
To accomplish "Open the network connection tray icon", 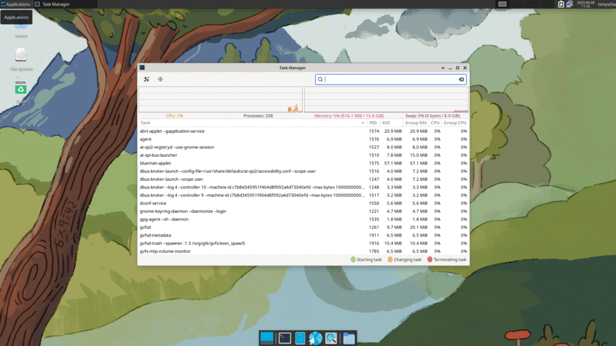I will pos(569,4).
